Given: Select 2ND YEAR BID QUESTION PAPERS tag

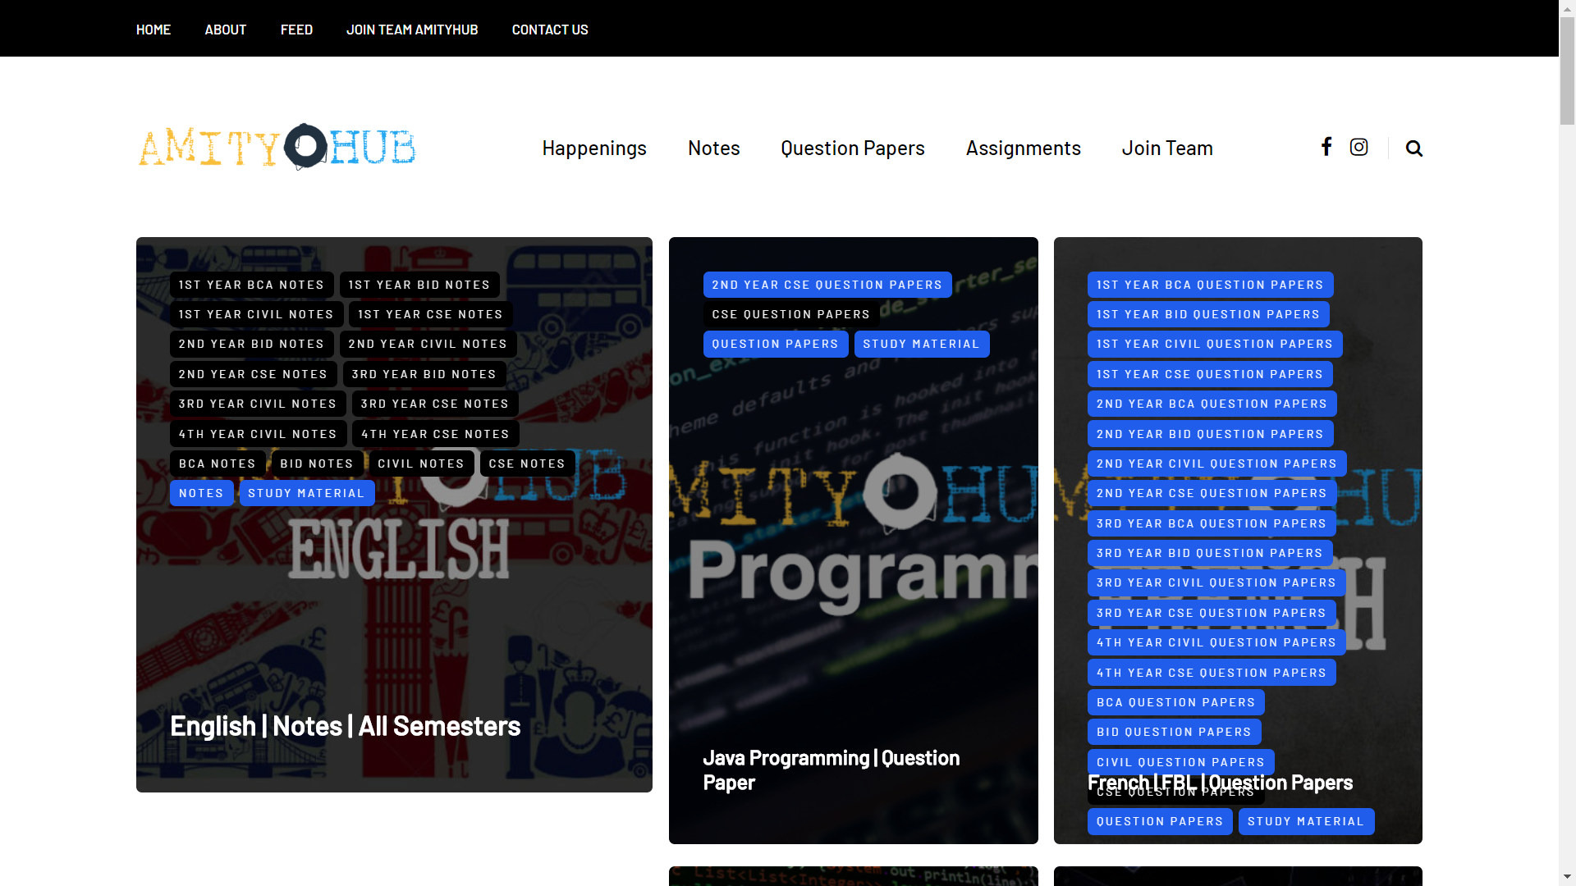Looking at the screenshot, I should point(1210,434).
